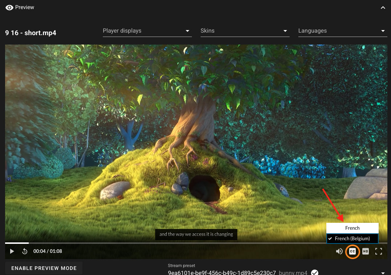This screenshot has width=391, height=275.
Task: Open the Skins dropdown
Action: click(x=245, y=31)
